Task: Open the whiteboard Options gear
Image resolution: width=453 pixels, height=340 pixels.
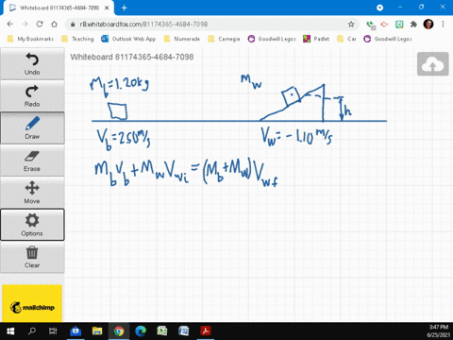Action: [x=32, y=225]
